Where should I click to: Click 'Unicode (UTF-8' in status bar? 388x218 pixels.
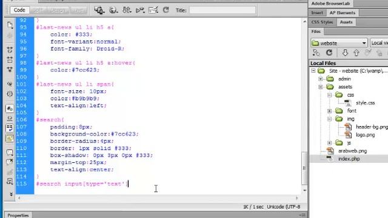[284, 206]
